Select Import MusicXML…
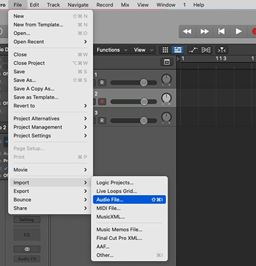Viewport: 256px width, 266px height. (129, 217)
